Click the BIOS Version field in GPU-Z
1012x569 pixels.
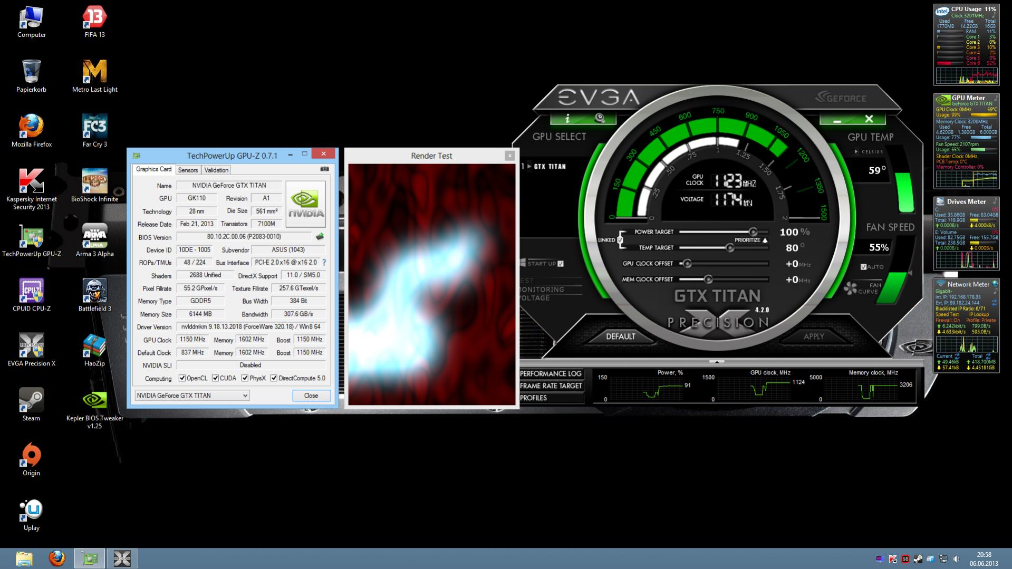(x=244, y=237)
